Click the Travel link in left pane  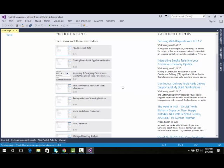(x=9, y=35)
